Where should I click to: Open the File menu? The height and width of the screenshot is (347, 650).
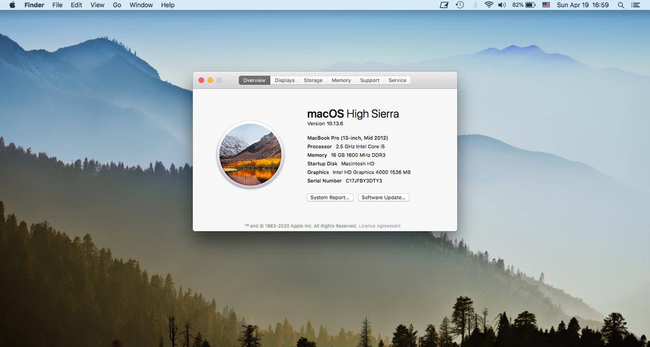[57, 5]
